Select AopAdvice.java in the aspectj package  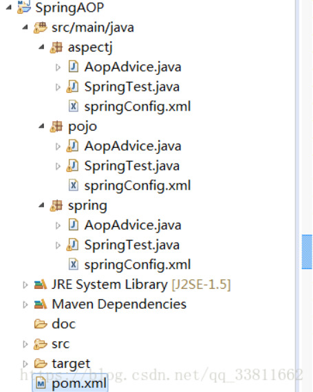tap(133, 67)
